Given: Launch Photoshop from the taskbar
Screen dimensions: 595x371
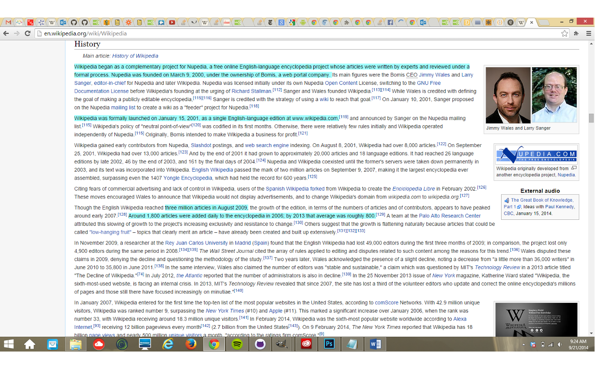Looking at the screenshot, I should pos(330,344).
